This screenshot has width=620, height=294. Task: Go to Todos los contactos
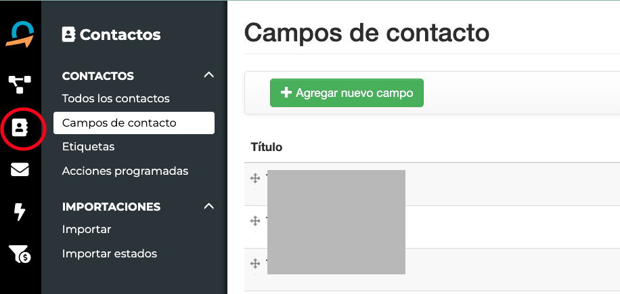click(116, 99)
